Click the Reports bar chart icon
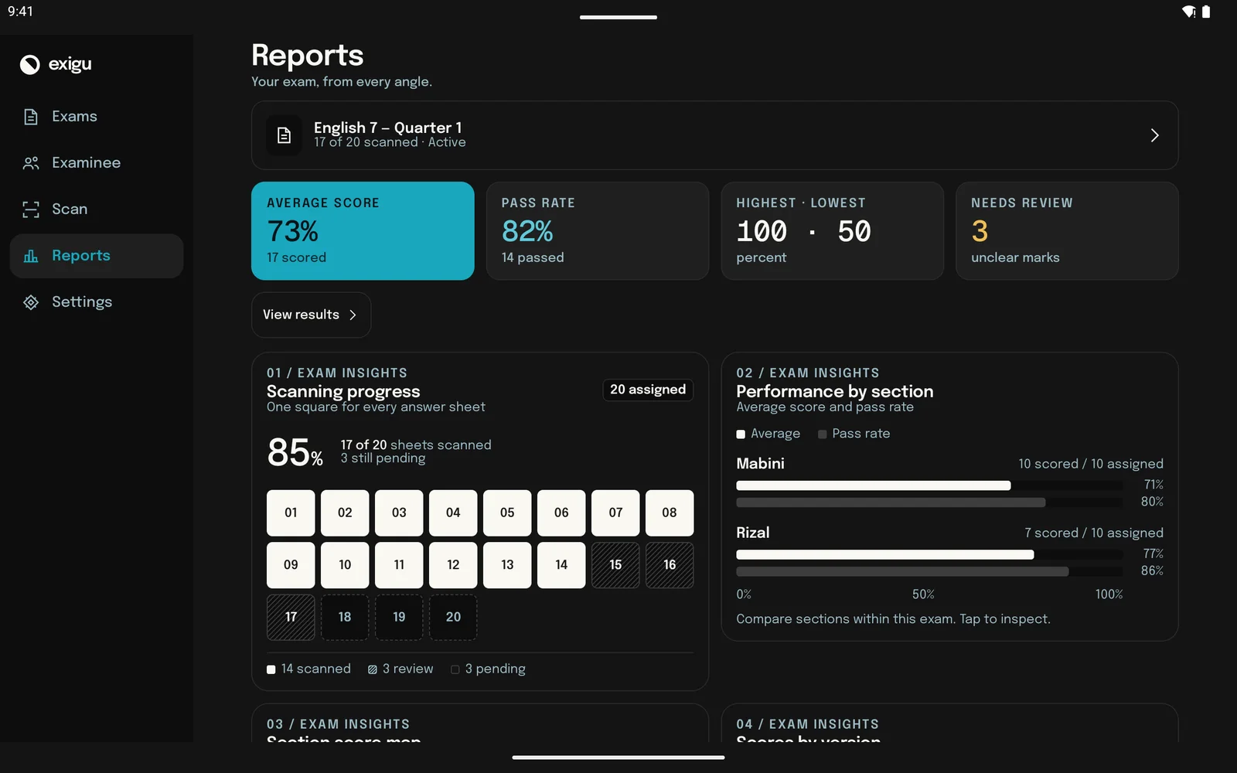 [x=31, y=256]
